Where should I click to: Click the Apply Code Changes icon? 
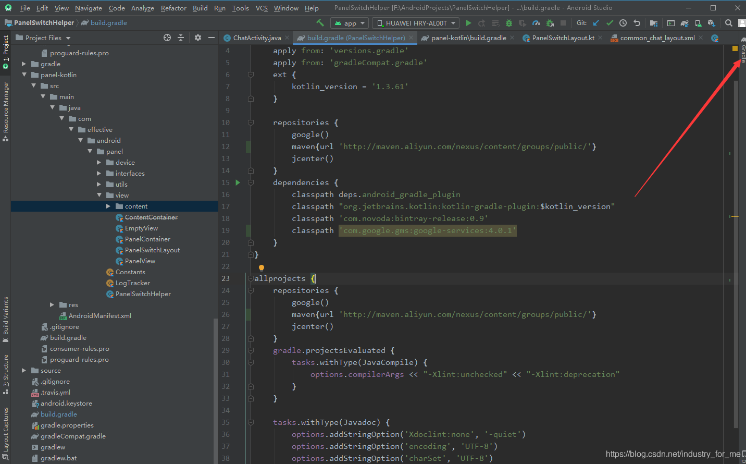[495, 23]
